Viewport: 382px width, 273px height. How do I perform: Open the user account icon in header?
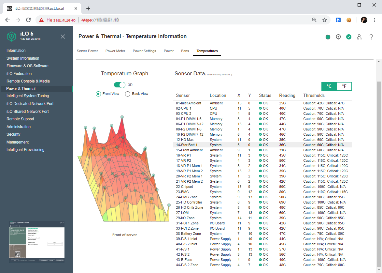(x=359, y=37)
